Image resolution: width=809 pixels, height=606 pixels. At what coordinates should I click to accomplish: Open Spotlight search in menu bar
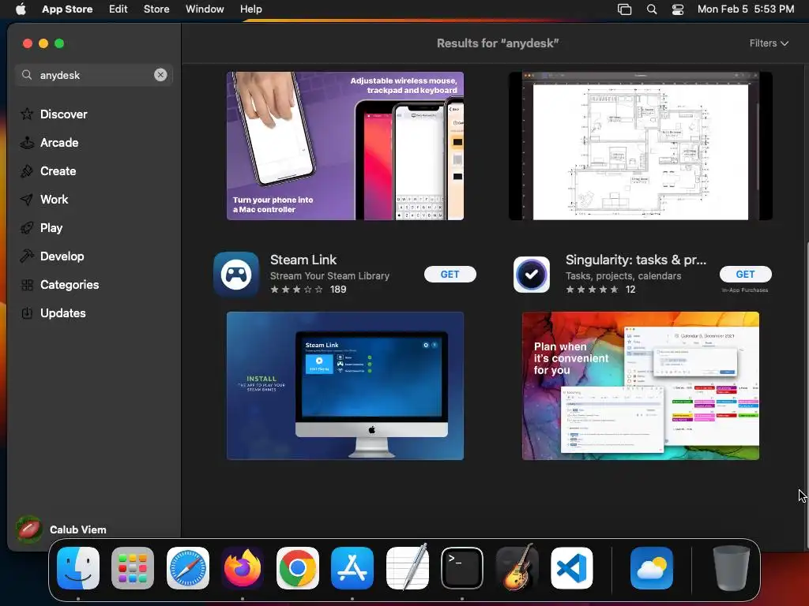click(x=652, y=9)
